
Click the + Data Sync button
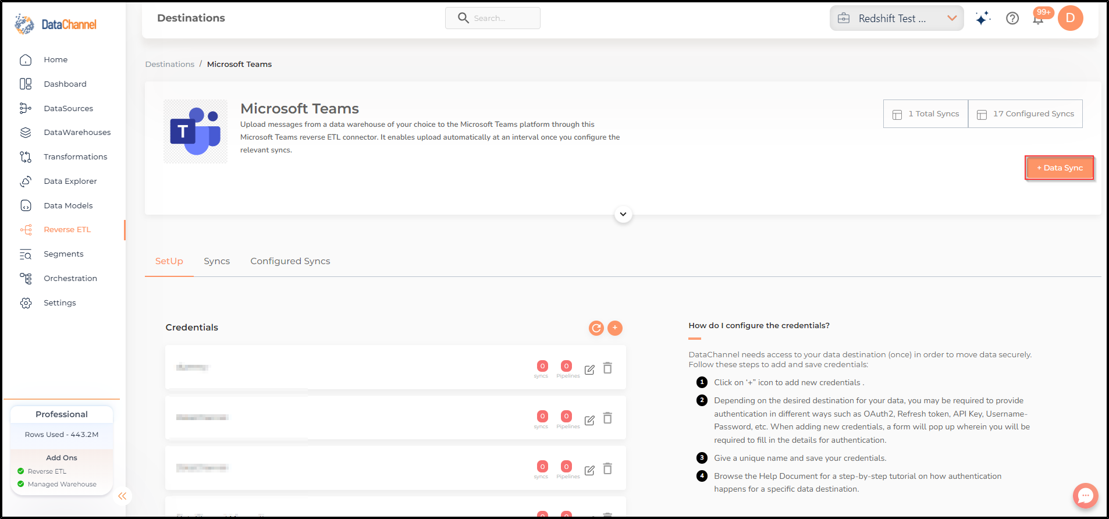(x=1060, y=168)
